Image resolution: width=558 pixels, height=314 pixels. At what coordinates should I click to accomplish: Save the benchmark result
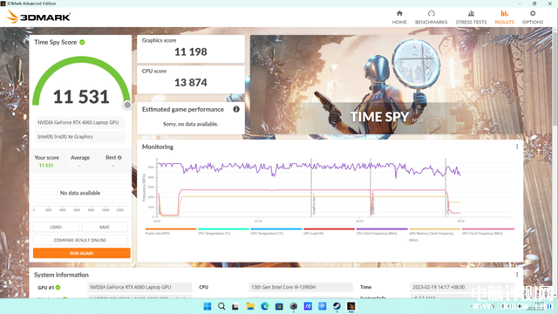coord(105,227)
